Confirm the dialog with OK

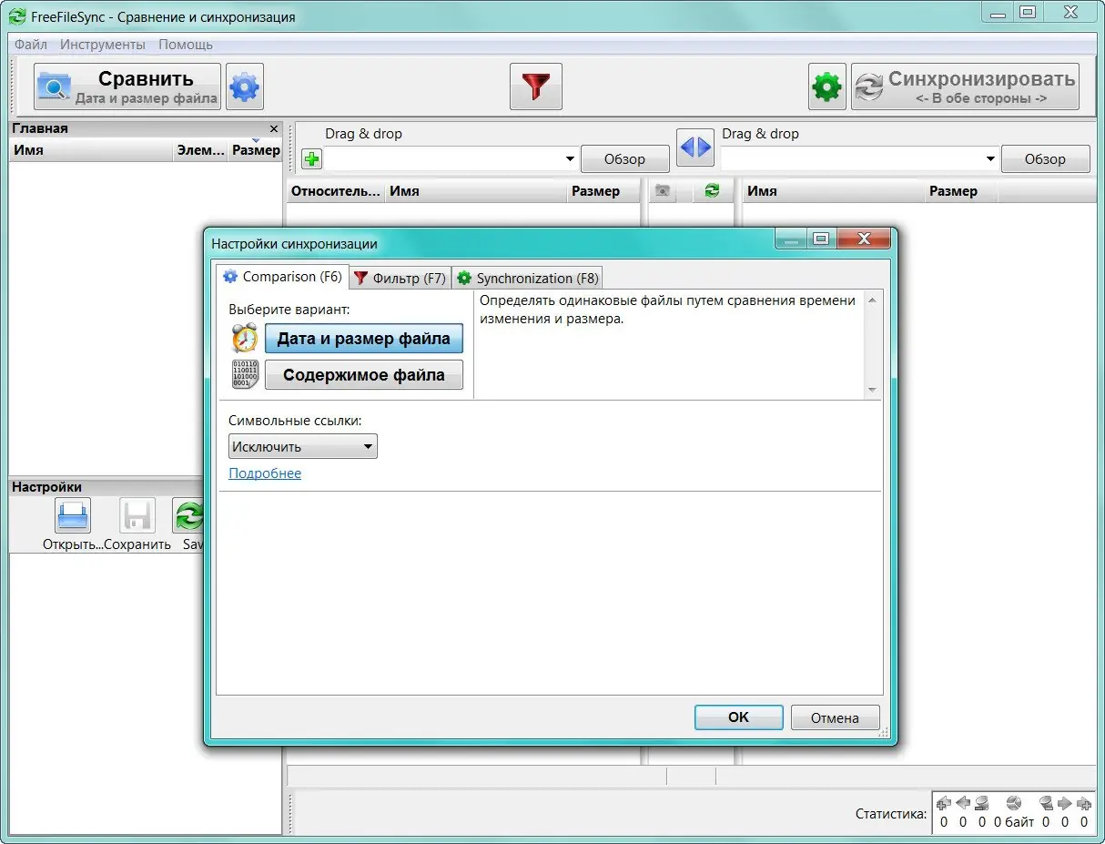(738, 717)
